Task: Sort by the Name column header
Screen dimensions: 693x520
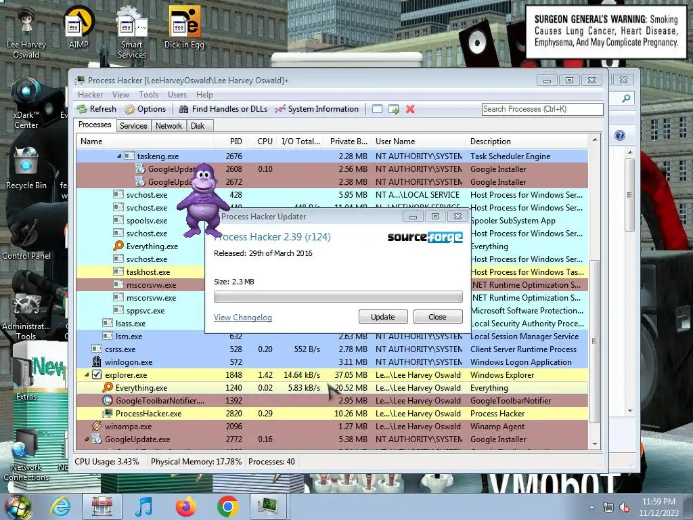Action: pos(144,142)
